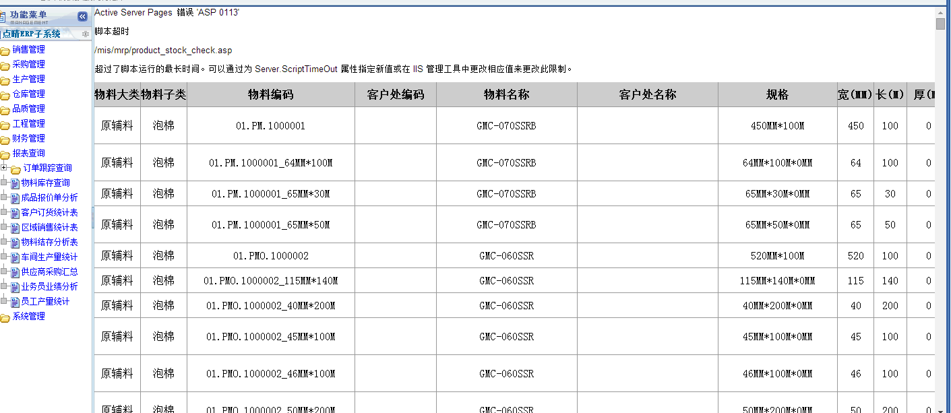Collapse the sidebar with double-arrow icon
Image resolution: width=951 pixels, height=413 pixels.
pos(82,17)
